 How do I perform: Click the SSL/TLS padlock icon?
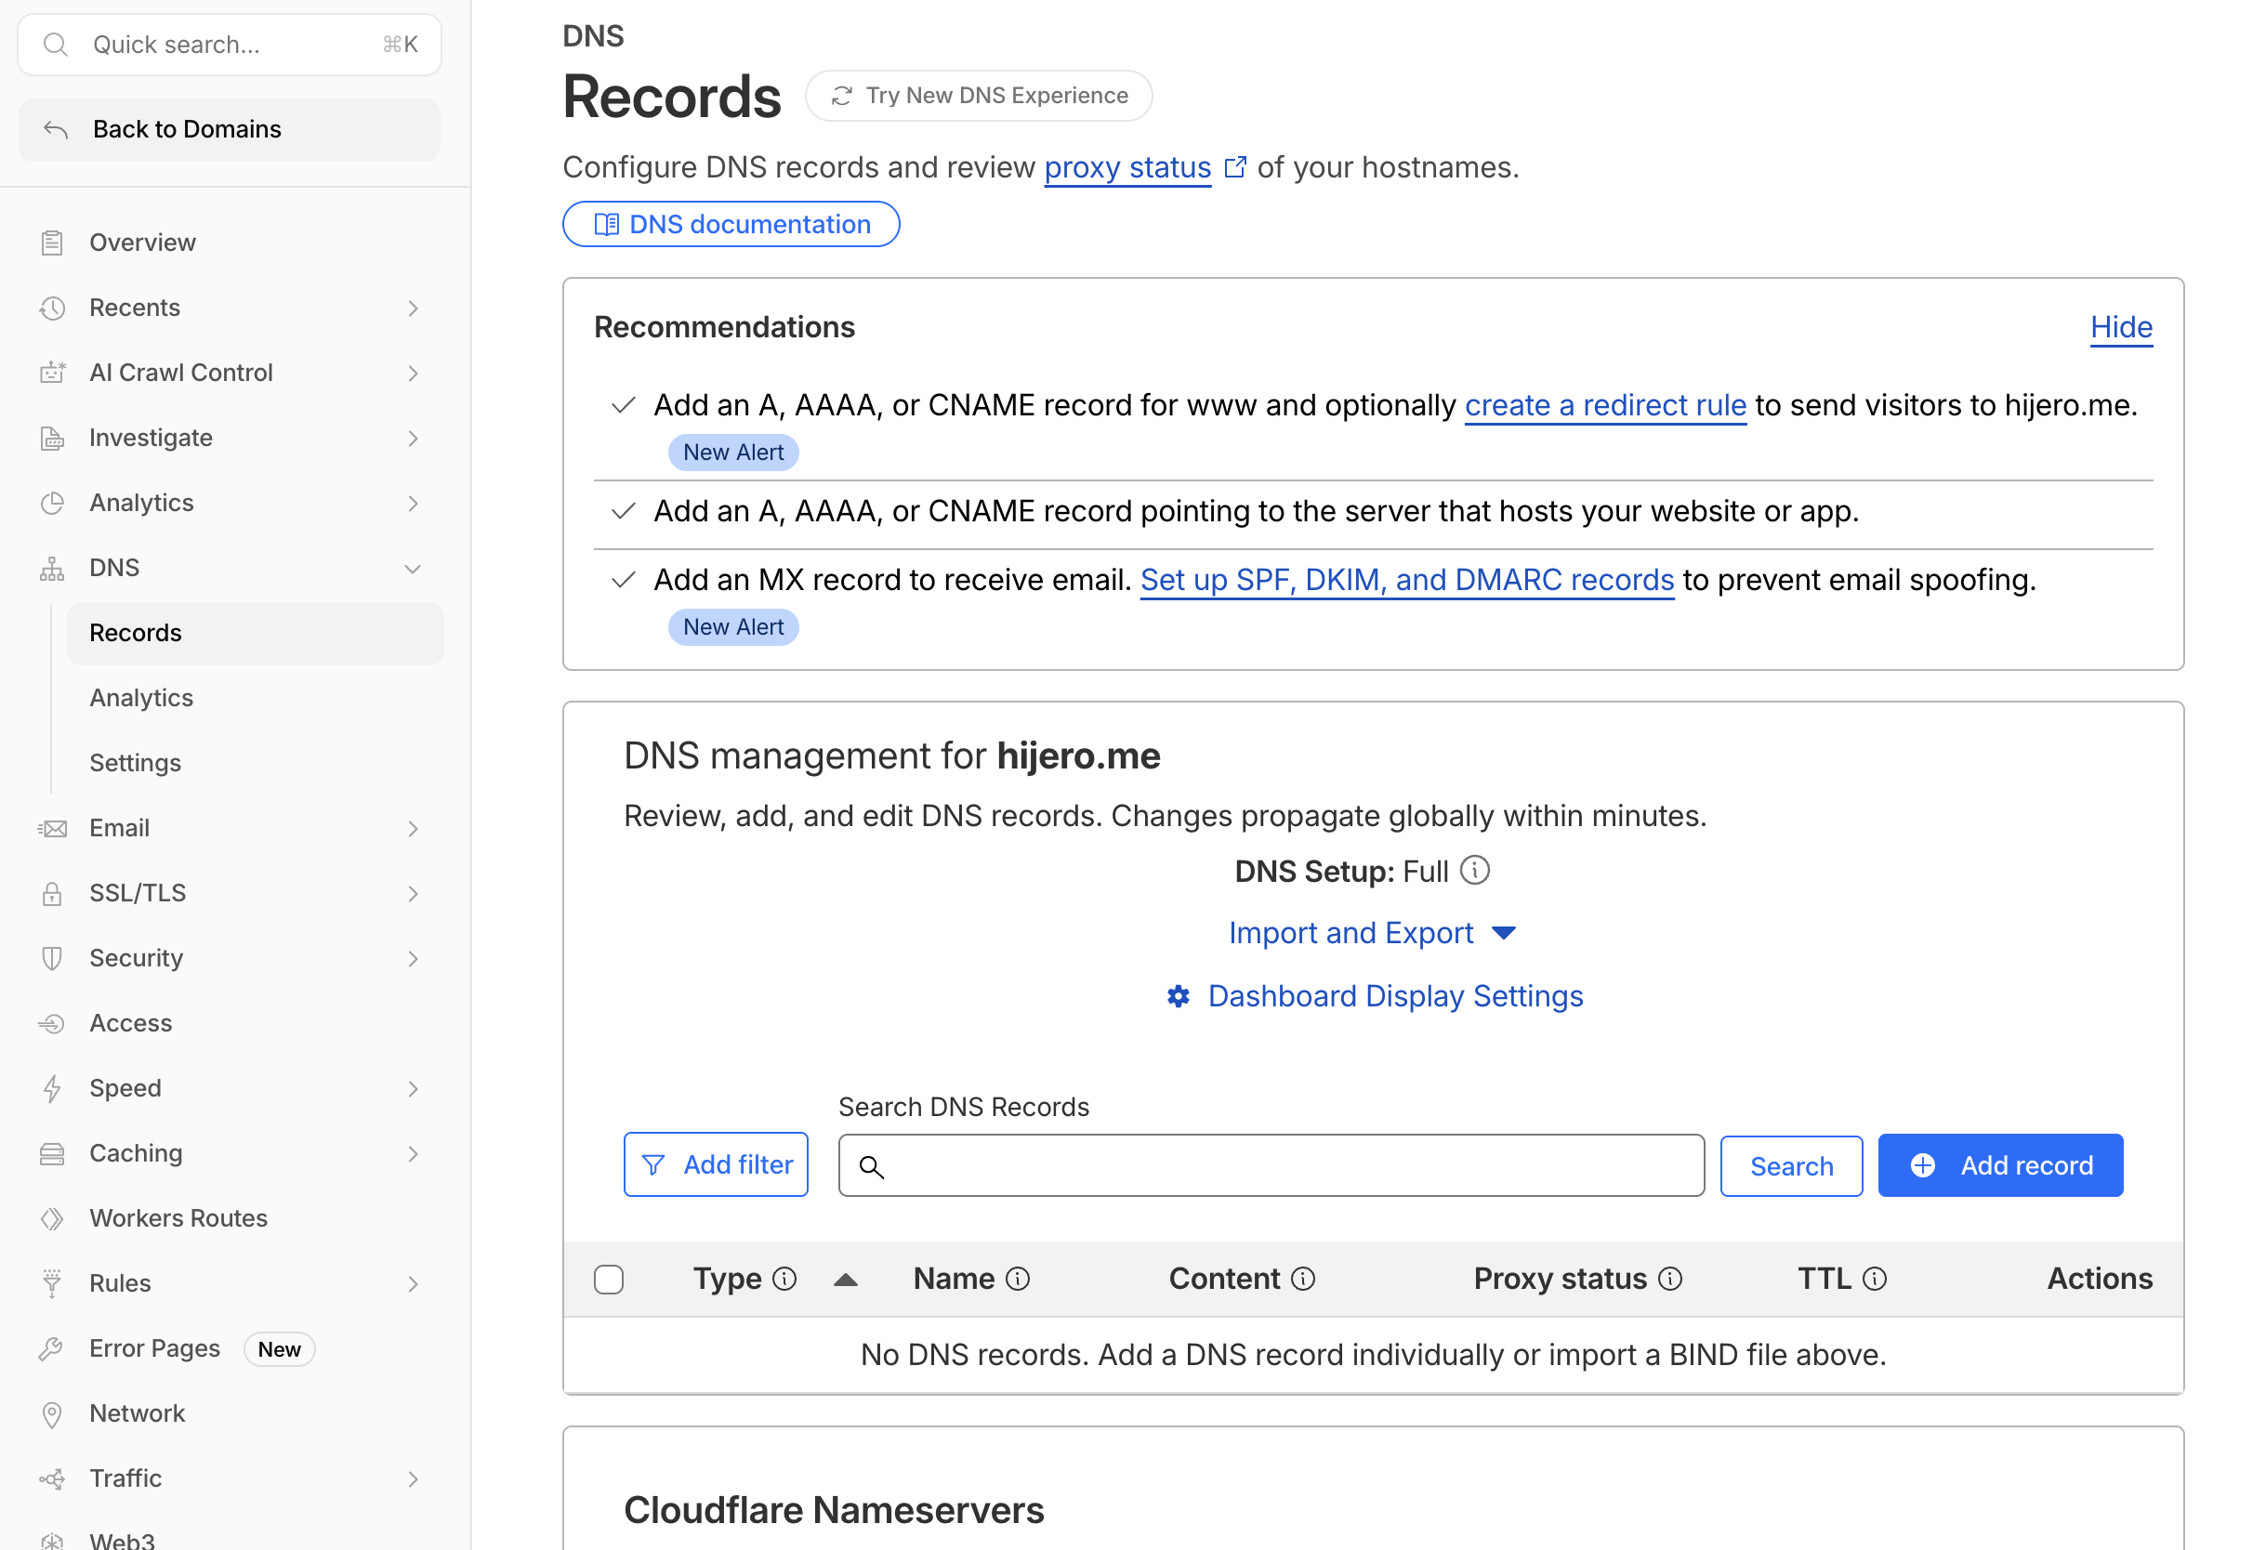pos(53,893)
